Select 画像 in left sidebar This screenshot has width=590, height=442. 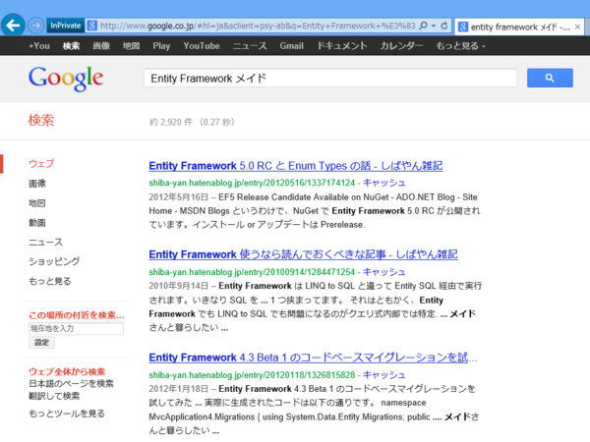37,184
